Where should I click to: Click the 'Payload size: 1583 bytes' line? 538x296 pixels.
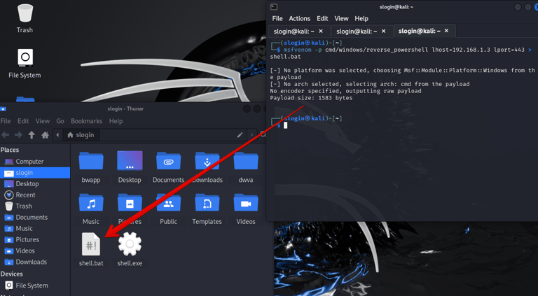point(311,98)
